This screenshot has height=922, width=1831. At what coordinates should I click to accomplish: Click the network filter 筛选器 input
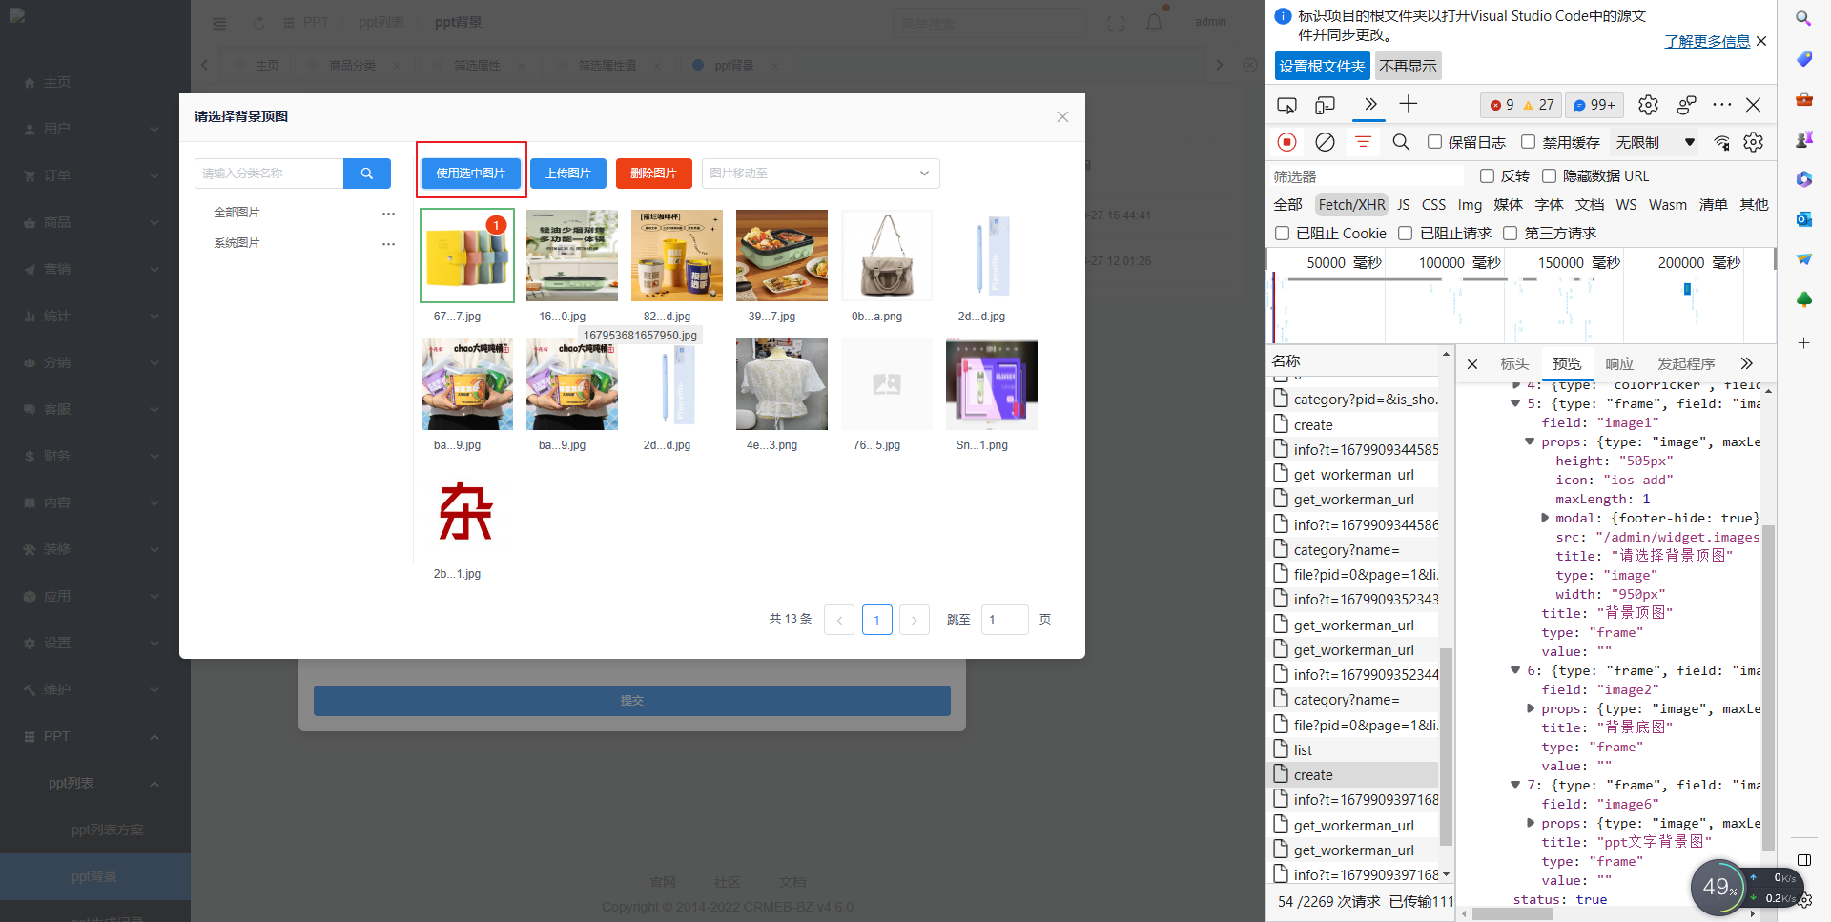tap(1367, 176)
